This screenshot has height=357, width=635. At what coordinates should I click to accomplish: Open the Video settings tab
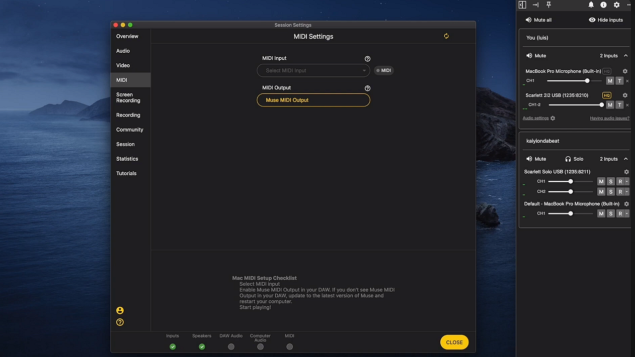(x=123, y=65)
